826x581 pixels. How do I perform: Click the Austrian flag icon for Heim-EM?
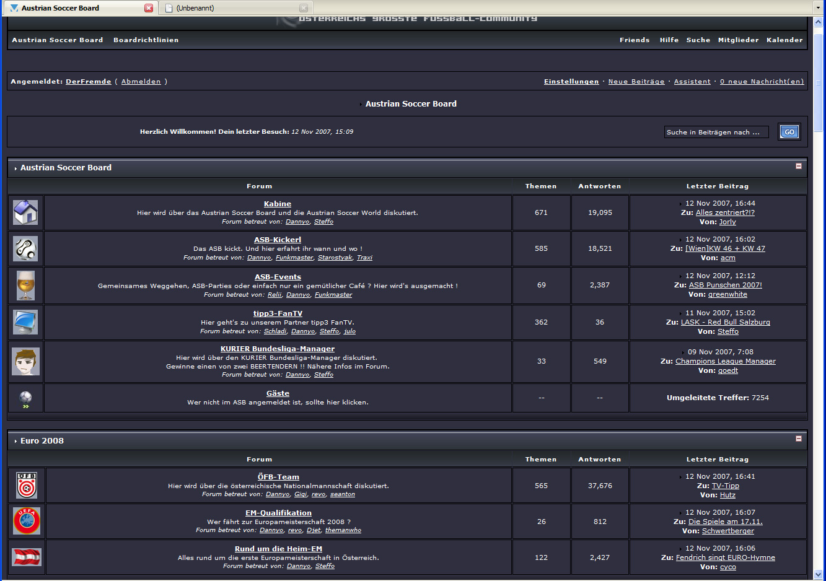(27, 557)
